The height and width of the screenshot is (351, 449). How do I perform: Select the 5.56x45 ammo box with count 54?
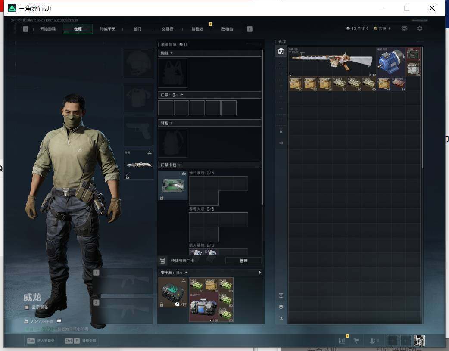tap(399, 84)
